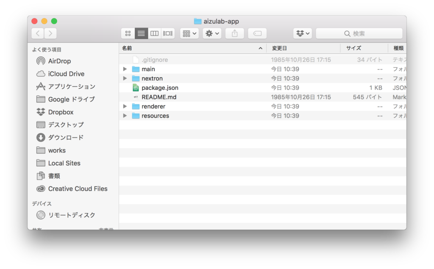The width and height of the screenshot is (434, 269).
Task: Go back with the left arrow button
Action: point(38,33)
